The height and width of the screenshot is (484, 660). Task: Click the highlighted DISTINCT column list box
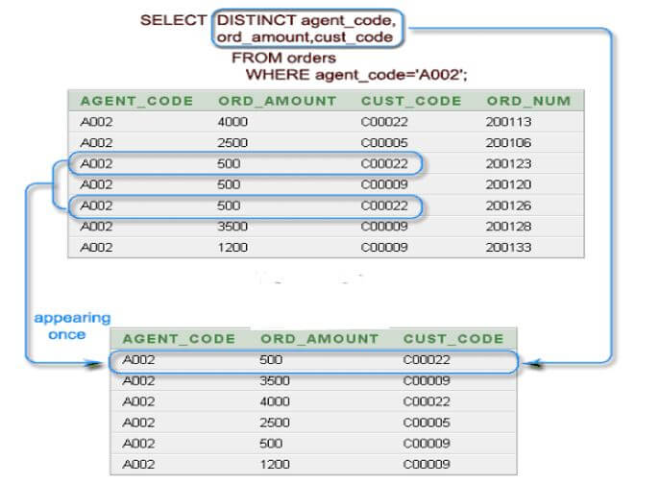coord(306,28)
